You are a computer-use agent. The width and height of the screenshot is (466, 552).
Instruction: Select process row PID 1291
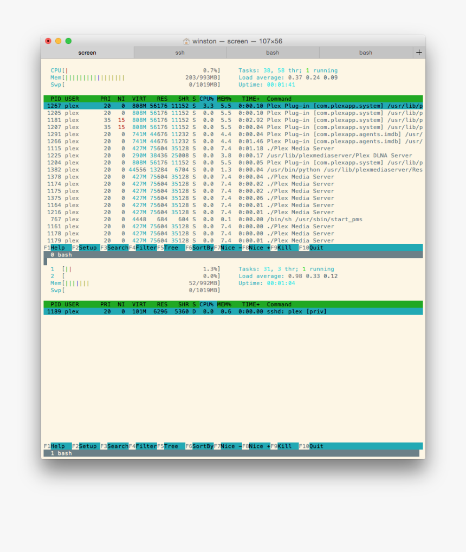233,134
